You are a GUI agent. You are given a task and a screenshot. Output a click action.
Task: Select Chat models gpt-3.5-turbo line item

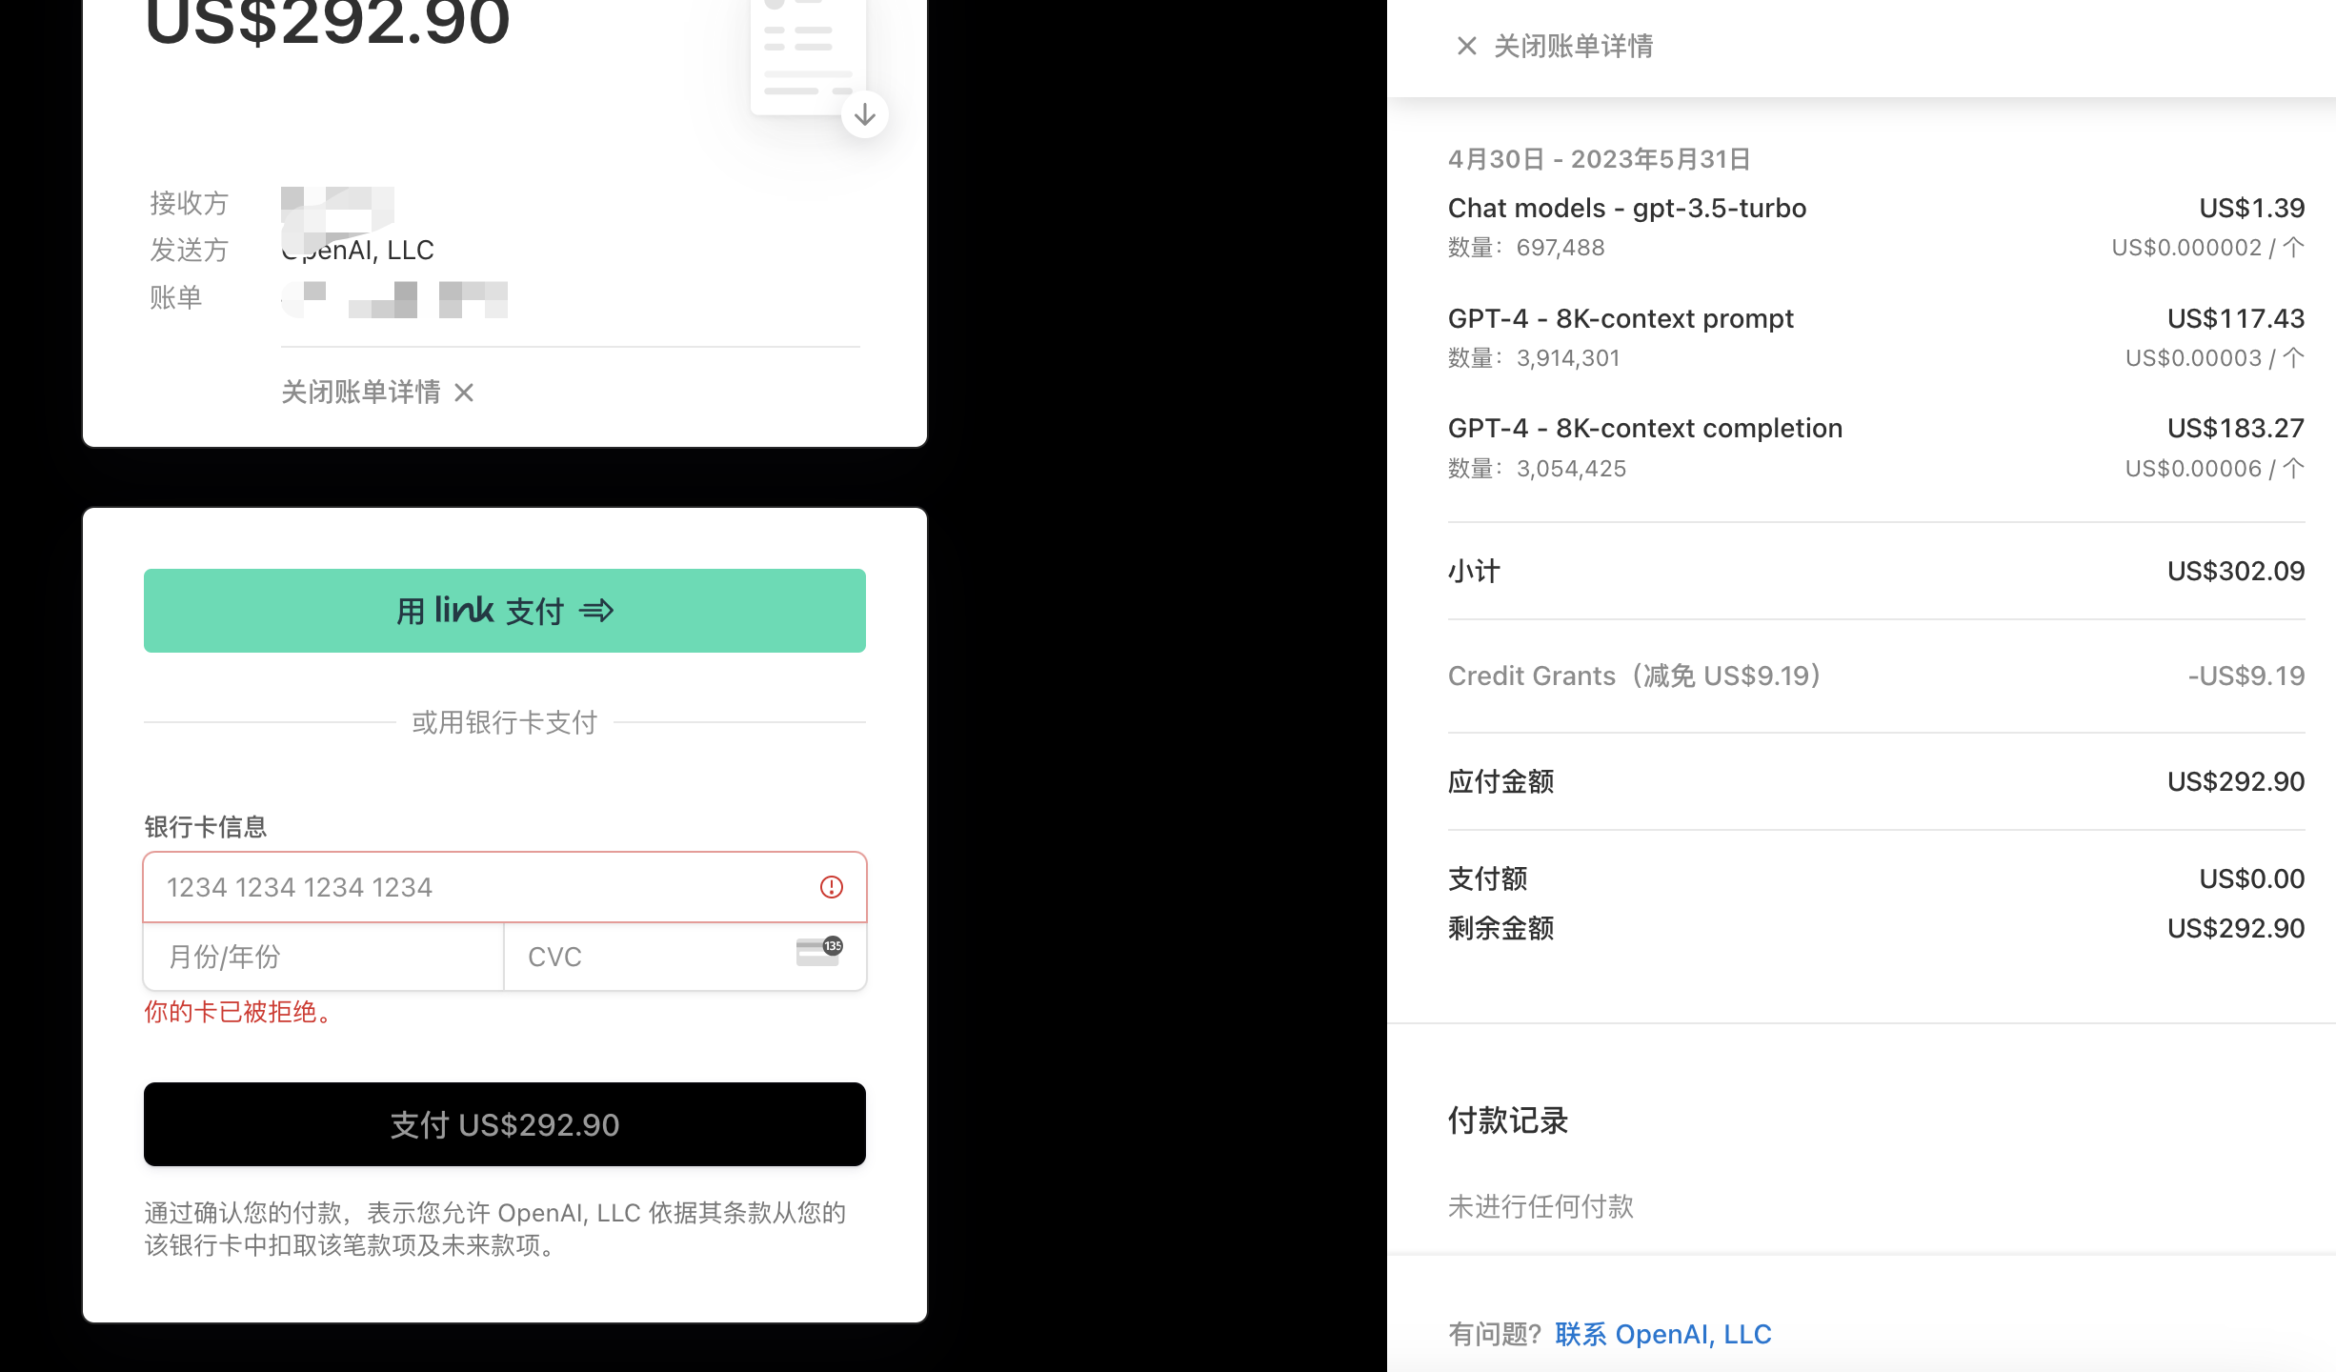click(1626, 209)
